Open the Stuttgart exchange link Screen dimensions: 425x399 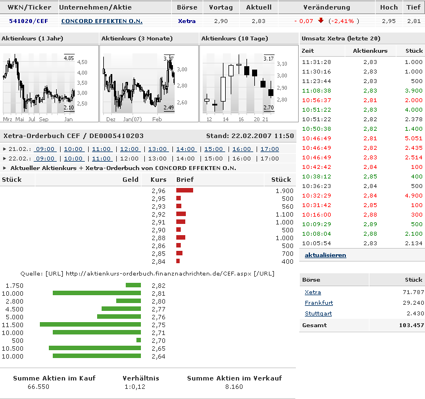pos(318,313)
